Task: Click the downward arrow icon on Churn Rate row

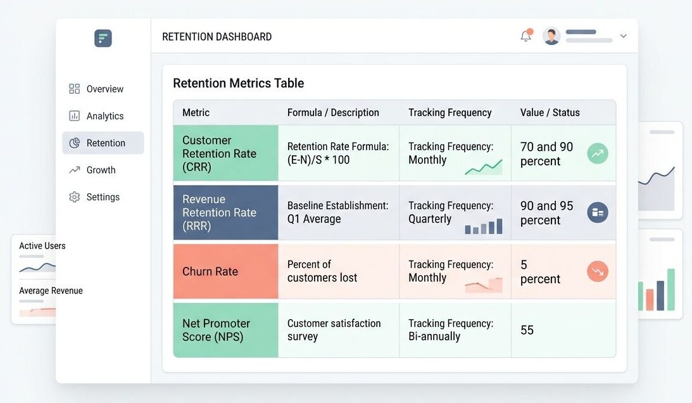Action: click(x=597, y=271)
